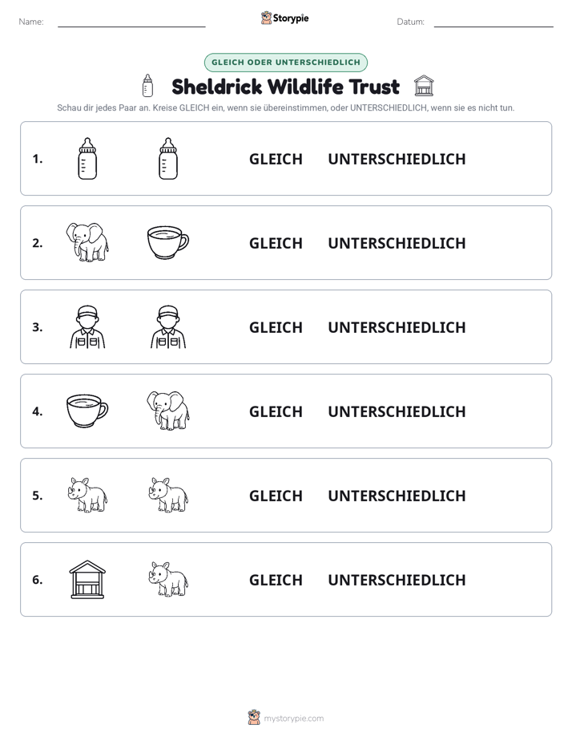572x741 pixels.
Task: Click the stable building picture in row 6
Action: (87, 579)
